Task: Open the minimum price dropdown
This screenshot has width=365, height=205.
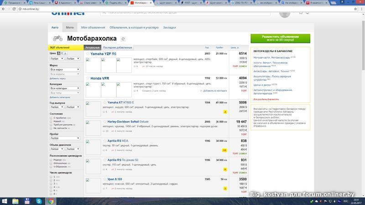Action: (x=57, y=59)
